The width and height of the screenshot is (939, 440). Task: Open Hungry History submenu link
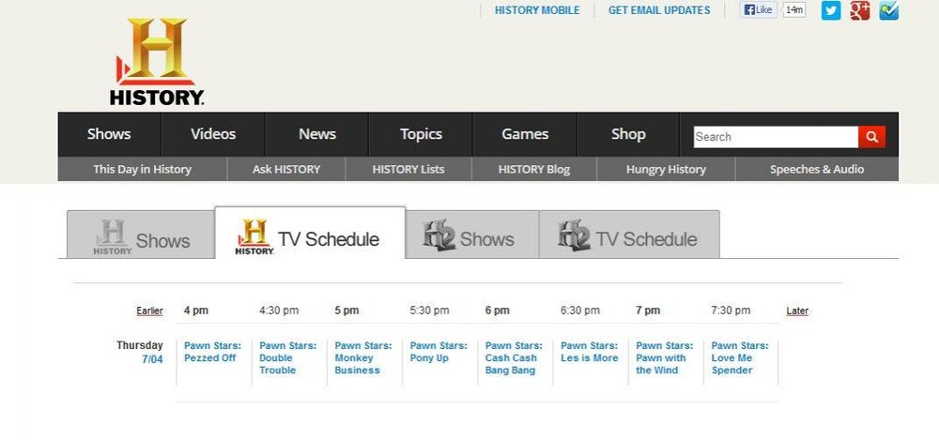click(x=666, y=170)
